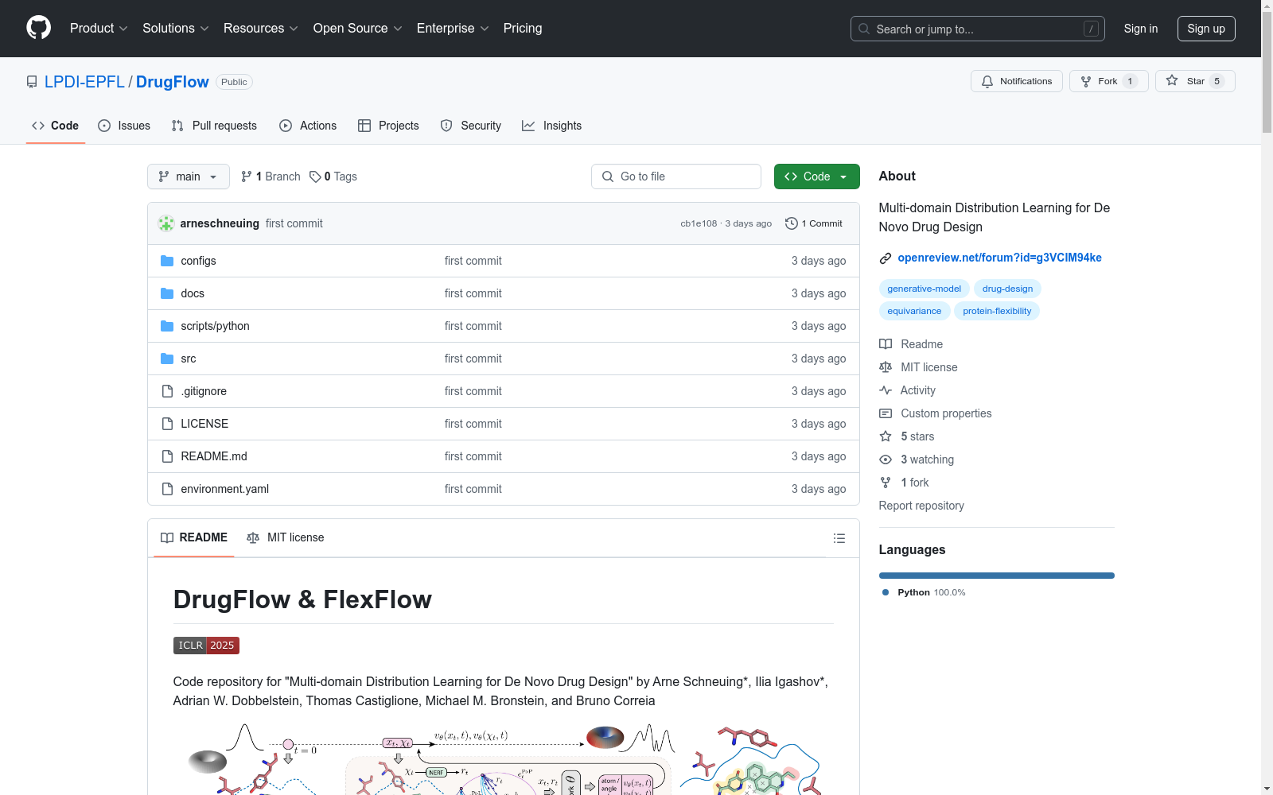Click the tag icon beside 0 Tags
This screenshot has width=1273, height=795.
[315, 176]
